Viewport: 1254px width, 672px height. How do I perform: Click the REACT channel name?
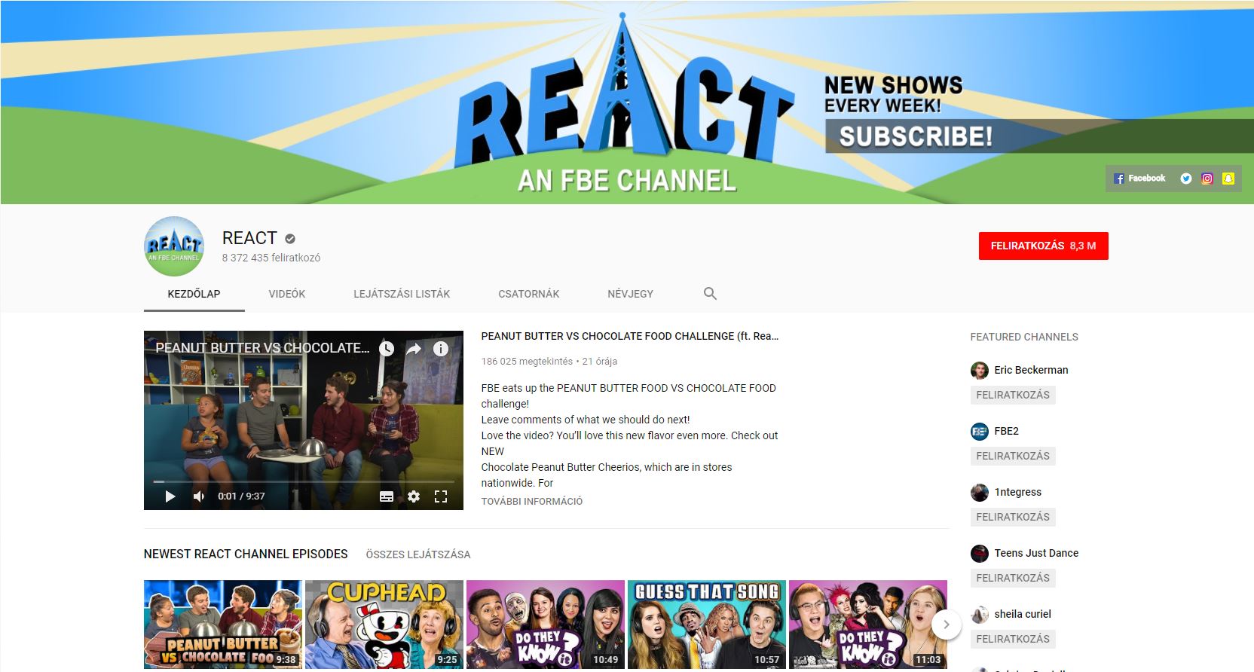[249, 238]
